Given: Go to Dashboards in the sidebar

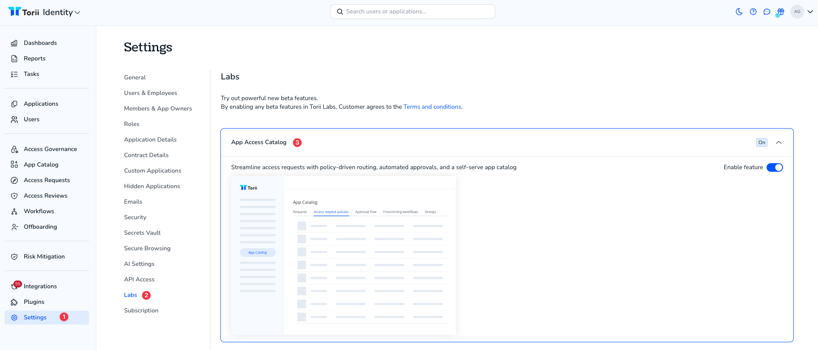Looking at the screenshot, I should [x=40, y=43].
